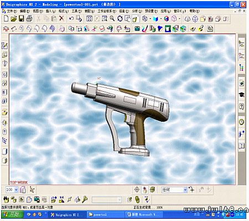Viewport: 249px width, 221px height.
Task: Click the Undo arrow icon
Action: click(71, 18)
